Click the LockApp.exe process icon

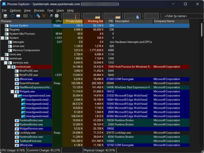17,133
